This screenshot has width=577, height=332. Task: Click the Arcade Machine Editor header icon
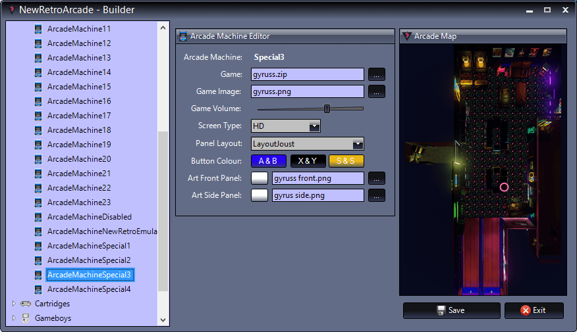pyautogui.click(x=183, y=36)
